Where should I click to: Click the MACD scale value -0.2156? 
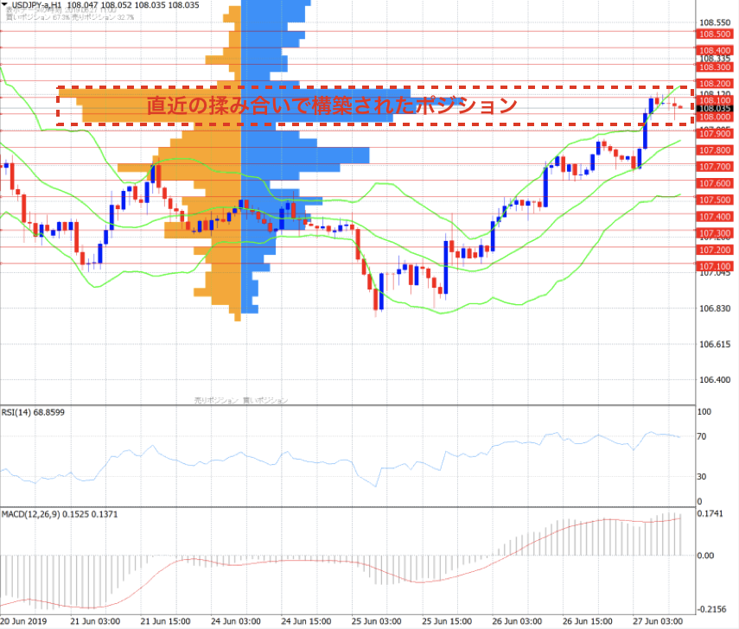point(711,609)
